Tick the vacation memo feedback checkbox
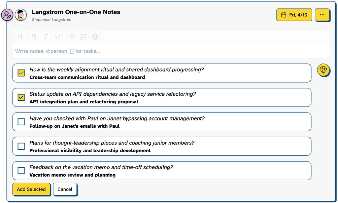 [x=21, y=170]
